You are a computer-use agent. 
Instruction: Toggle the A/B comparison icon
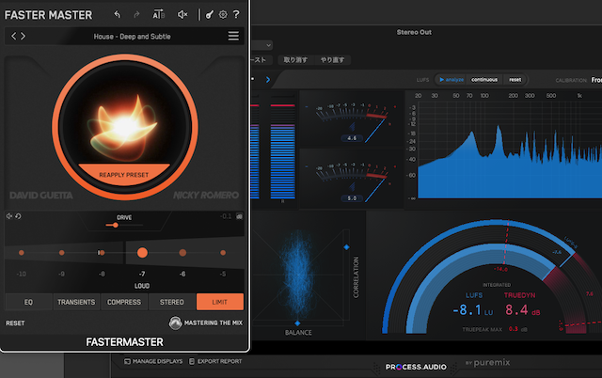158,15
